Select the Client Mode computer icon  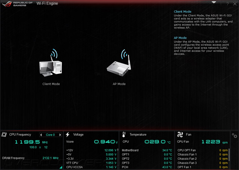point(51,63)
